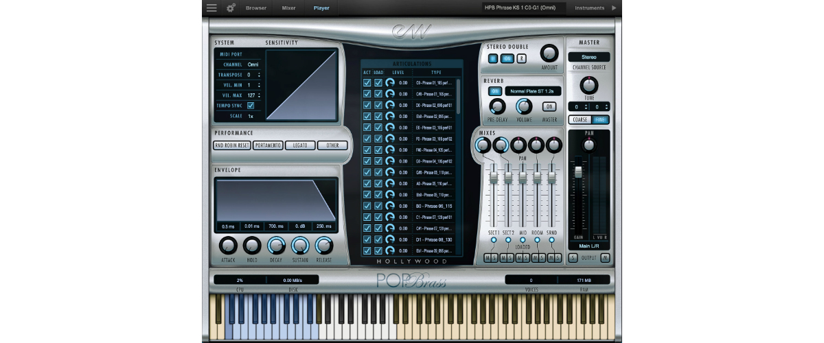Turn off the Reverb ON switch
This screenshot has width=824, height=343.
[494, 91]
